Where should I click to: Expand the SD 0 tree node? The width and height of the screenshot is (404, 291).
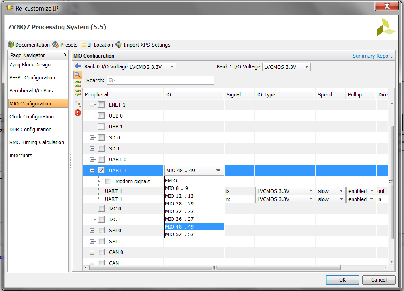[x=92, y=138]
